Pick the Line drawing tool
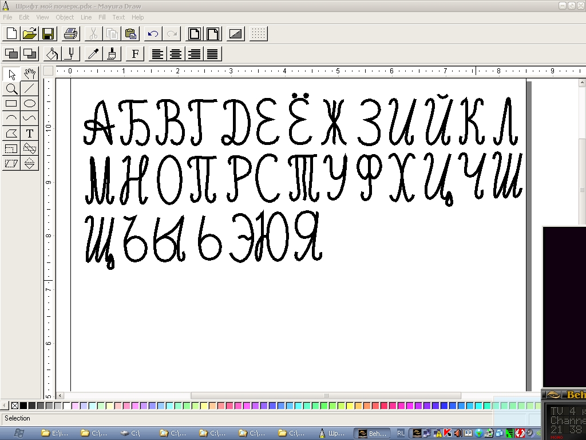 click(30, 89)
